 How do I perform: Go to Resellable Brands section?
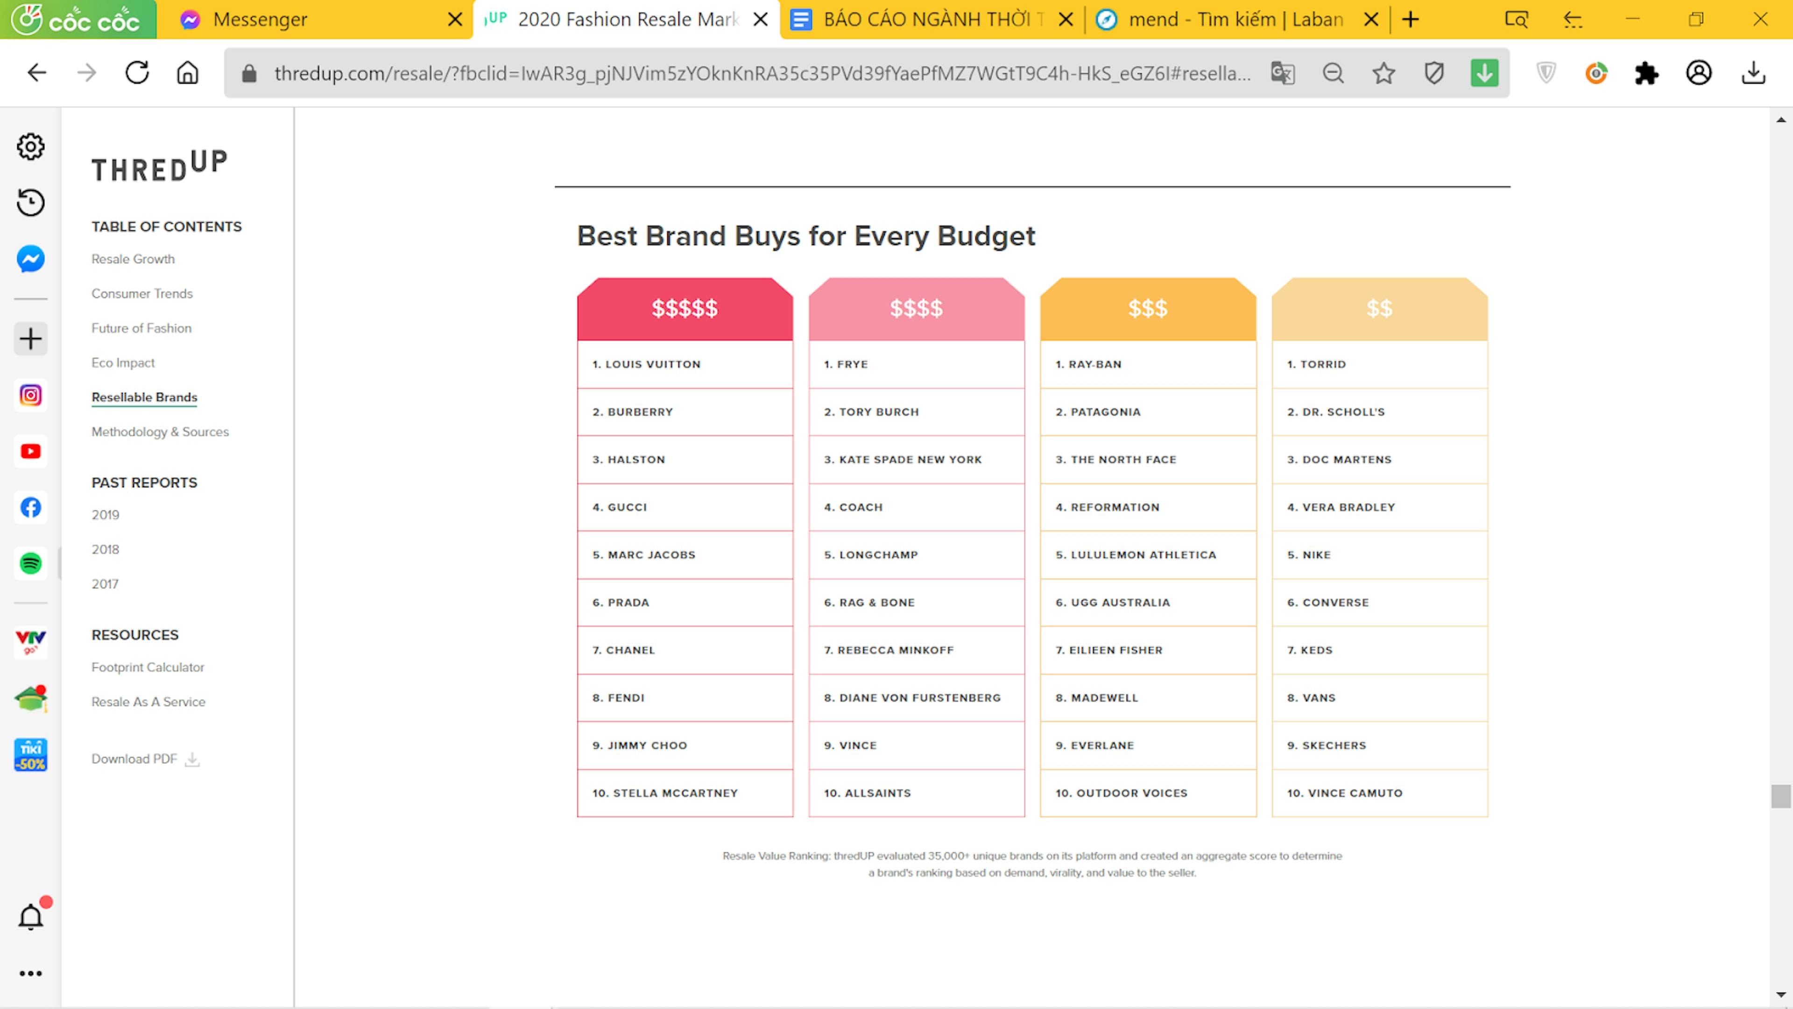tap(145, 397)
